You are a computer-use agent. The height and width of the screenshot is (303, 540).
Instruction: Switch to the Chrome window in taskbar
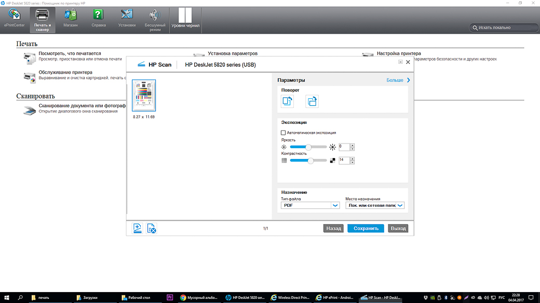pyautogui.click(x=199, y=297)
